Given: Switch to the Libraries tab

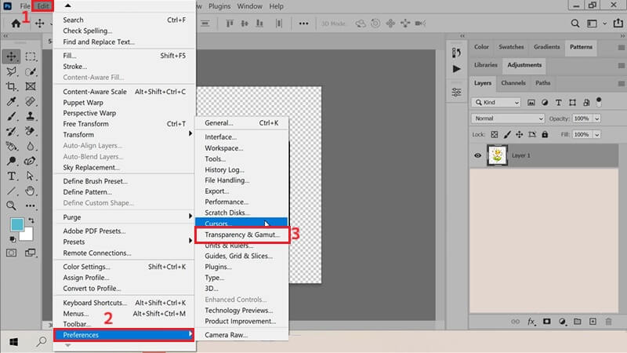Looking at the screenshot, I should (485, 65).
